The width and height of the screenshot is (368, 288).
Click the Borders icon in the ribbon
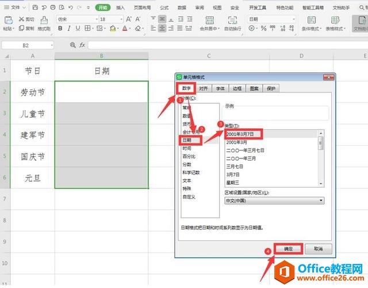[87, 28]
